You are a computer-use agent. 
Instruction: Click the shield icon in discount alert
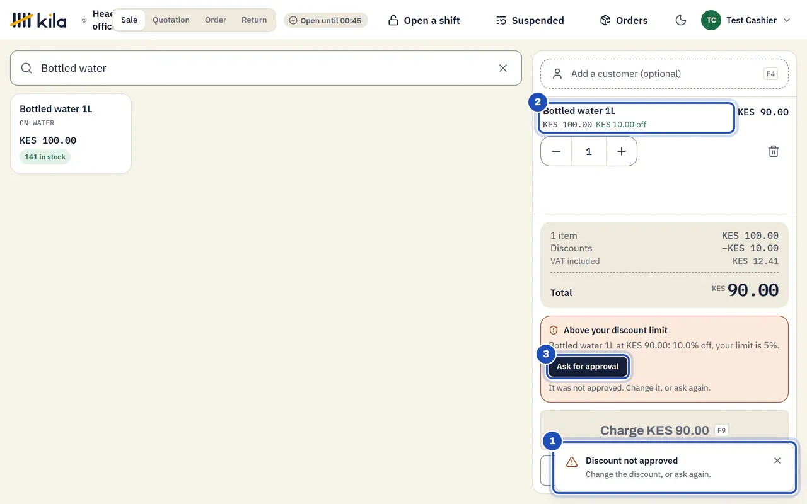pyautogui.click(x=554, y=330)
